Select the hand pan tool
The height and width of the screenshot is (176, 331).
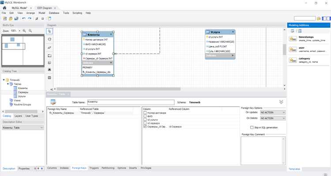[x=49, y=39]
